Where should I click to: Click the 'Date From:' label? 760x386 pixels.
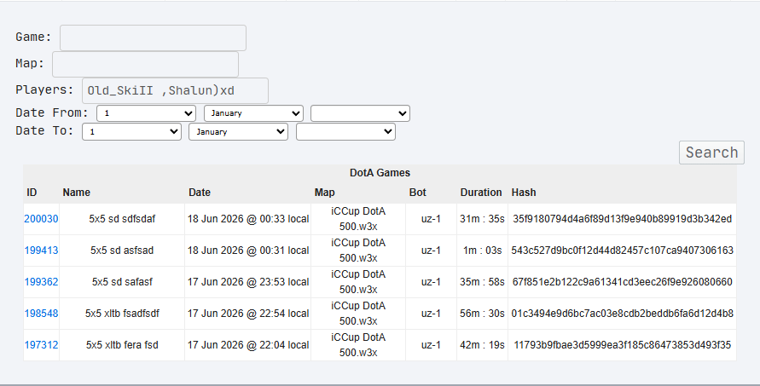pyautogui.click(x=52, y=112)
